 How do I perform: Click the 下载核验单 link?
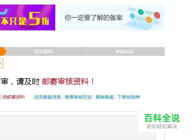[129, 97]
